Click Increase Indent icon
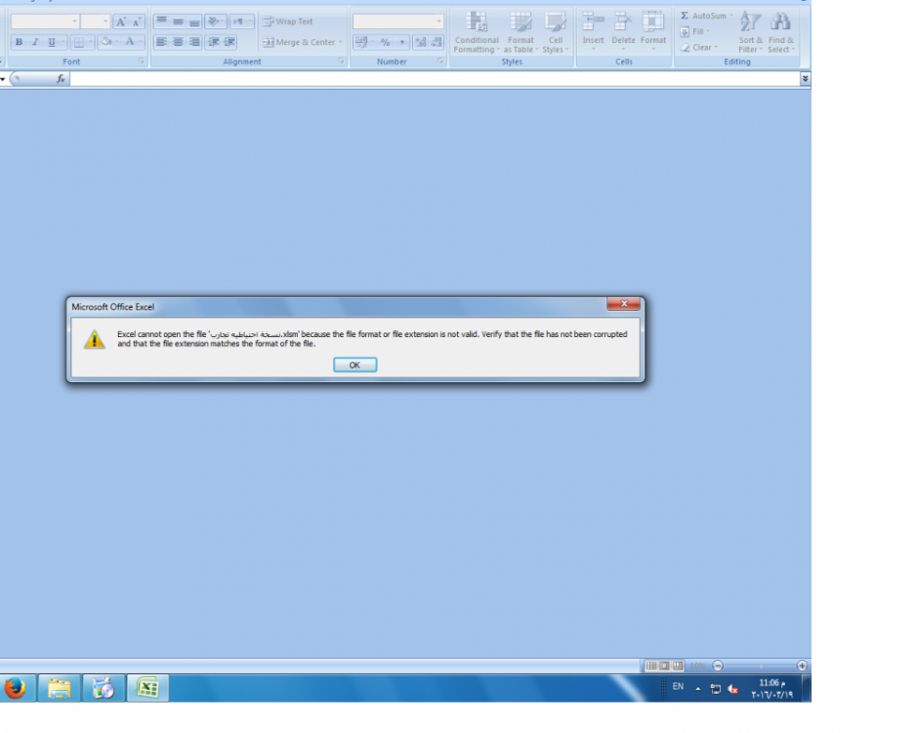This screenshot has height=733, width=916. pos(229,42)
